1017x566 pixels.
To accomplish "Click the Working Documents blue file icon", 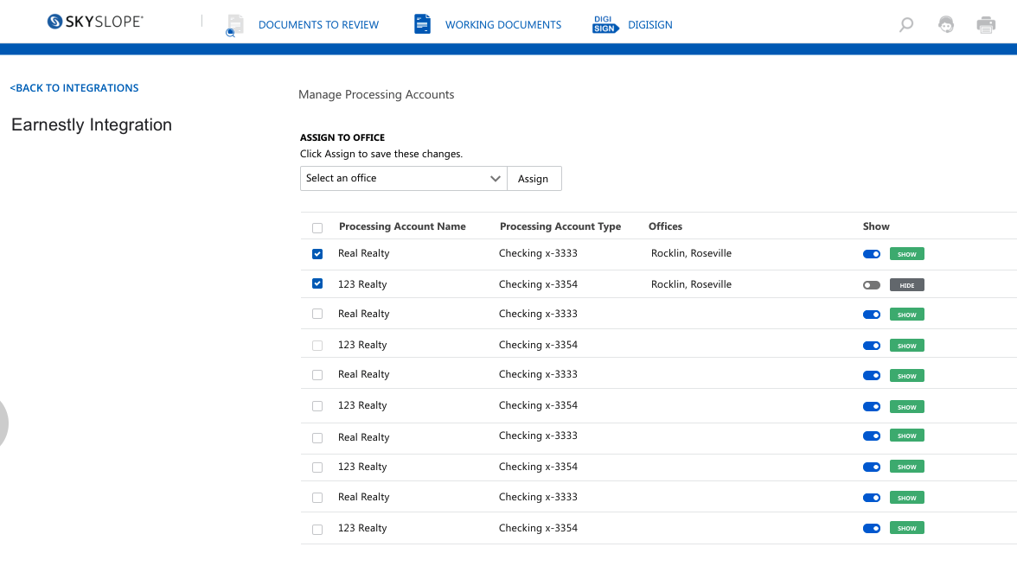I will 422,24.
